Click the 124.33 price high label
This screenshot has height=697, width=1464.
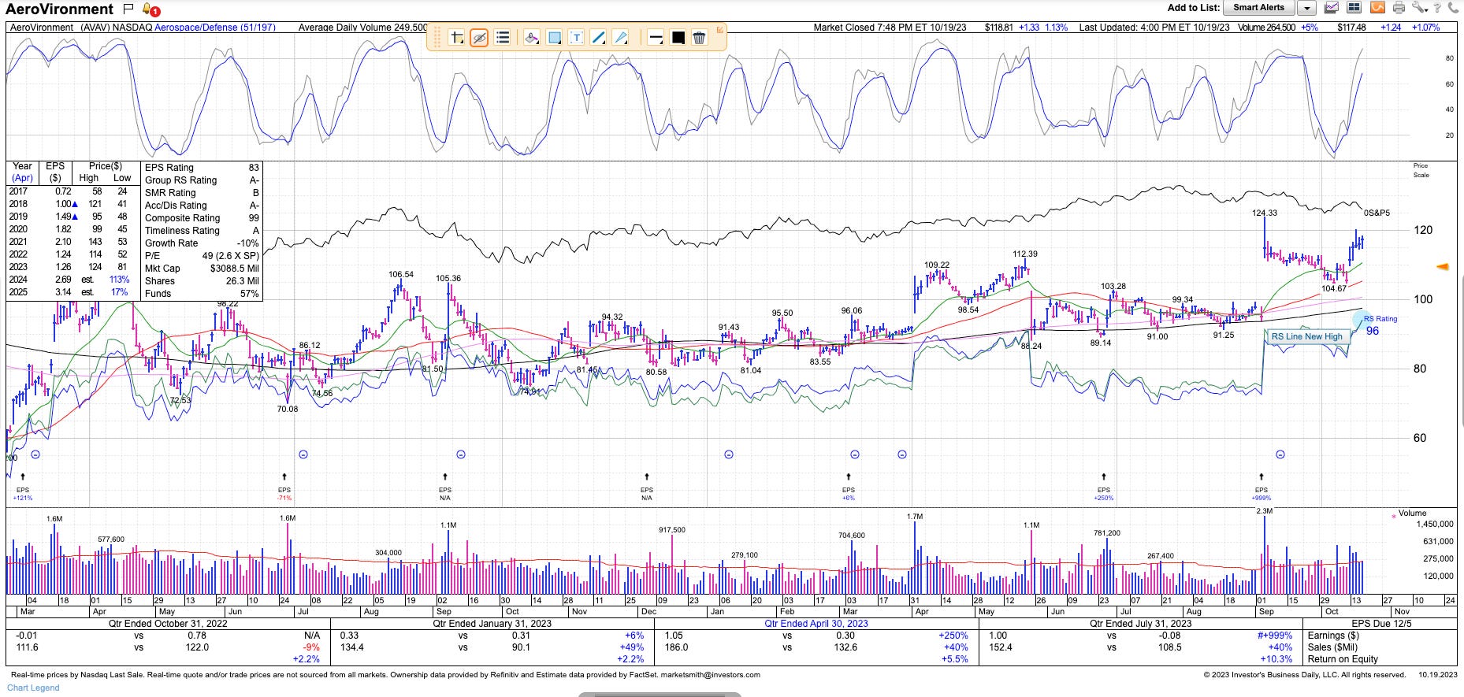[x=1265, y=213]
